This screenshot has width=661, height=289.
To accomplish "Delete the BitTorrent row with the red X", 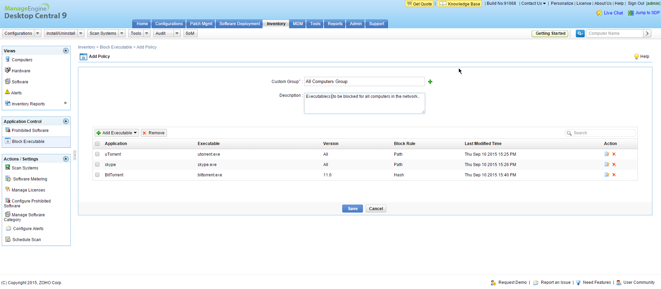I will tap(614, 175).
